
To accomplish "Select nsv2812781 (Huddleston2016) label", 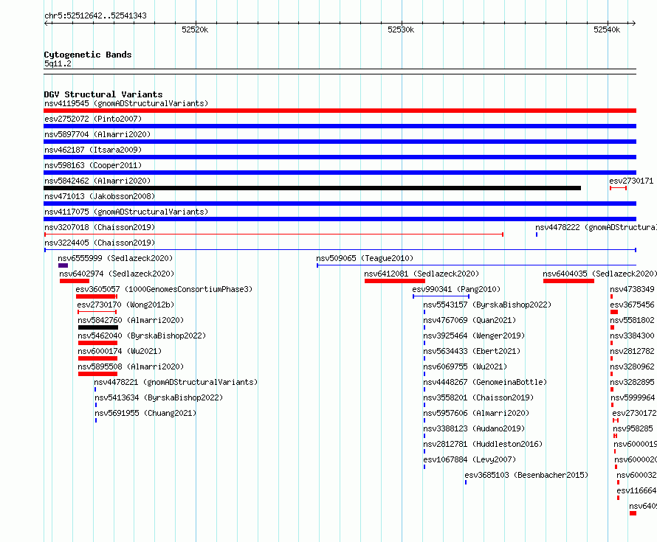I will (x=483, y=444).
